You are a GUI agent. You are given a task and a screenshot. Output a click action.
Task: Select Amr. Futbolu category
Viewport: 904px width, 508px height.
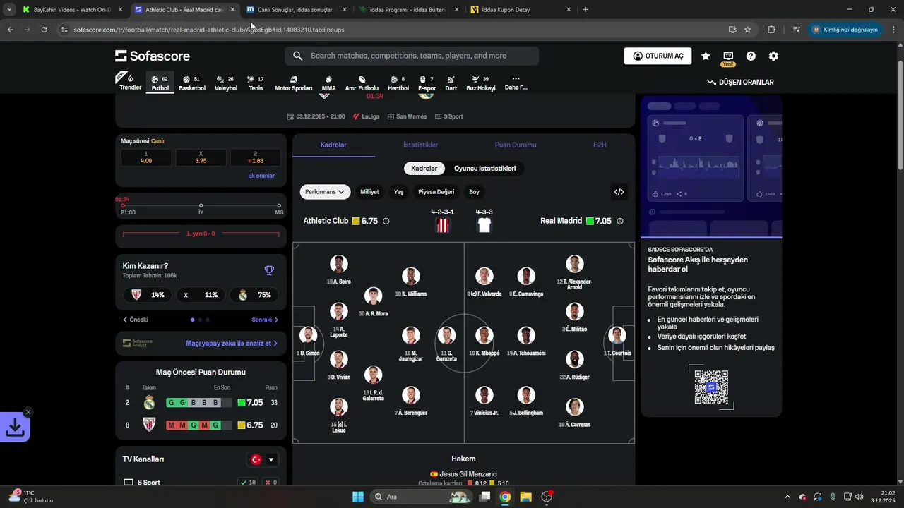(362, 83)
